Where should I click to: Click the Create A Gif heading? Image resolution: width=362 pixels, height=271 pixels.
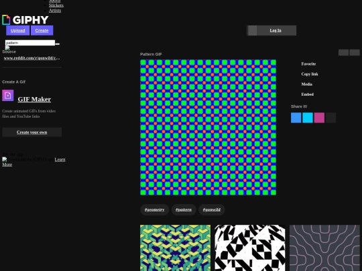coord(14,82)
